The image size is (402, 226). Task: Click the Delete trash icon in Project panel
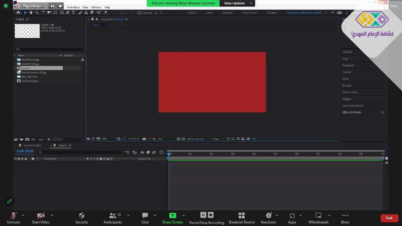49,139
